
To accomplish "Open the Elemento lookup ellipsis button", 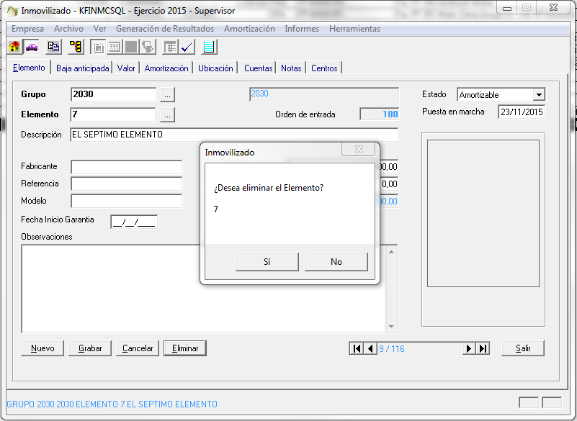I will pos(167,114).
